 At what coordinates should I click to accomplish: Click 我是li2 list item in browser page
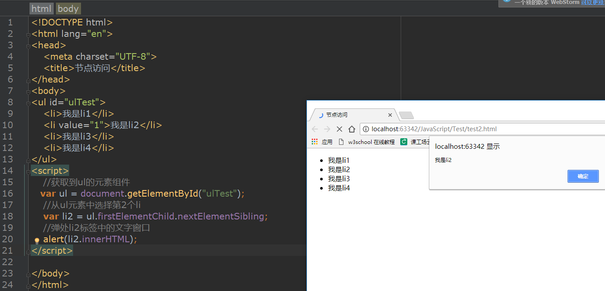(339, 169)
